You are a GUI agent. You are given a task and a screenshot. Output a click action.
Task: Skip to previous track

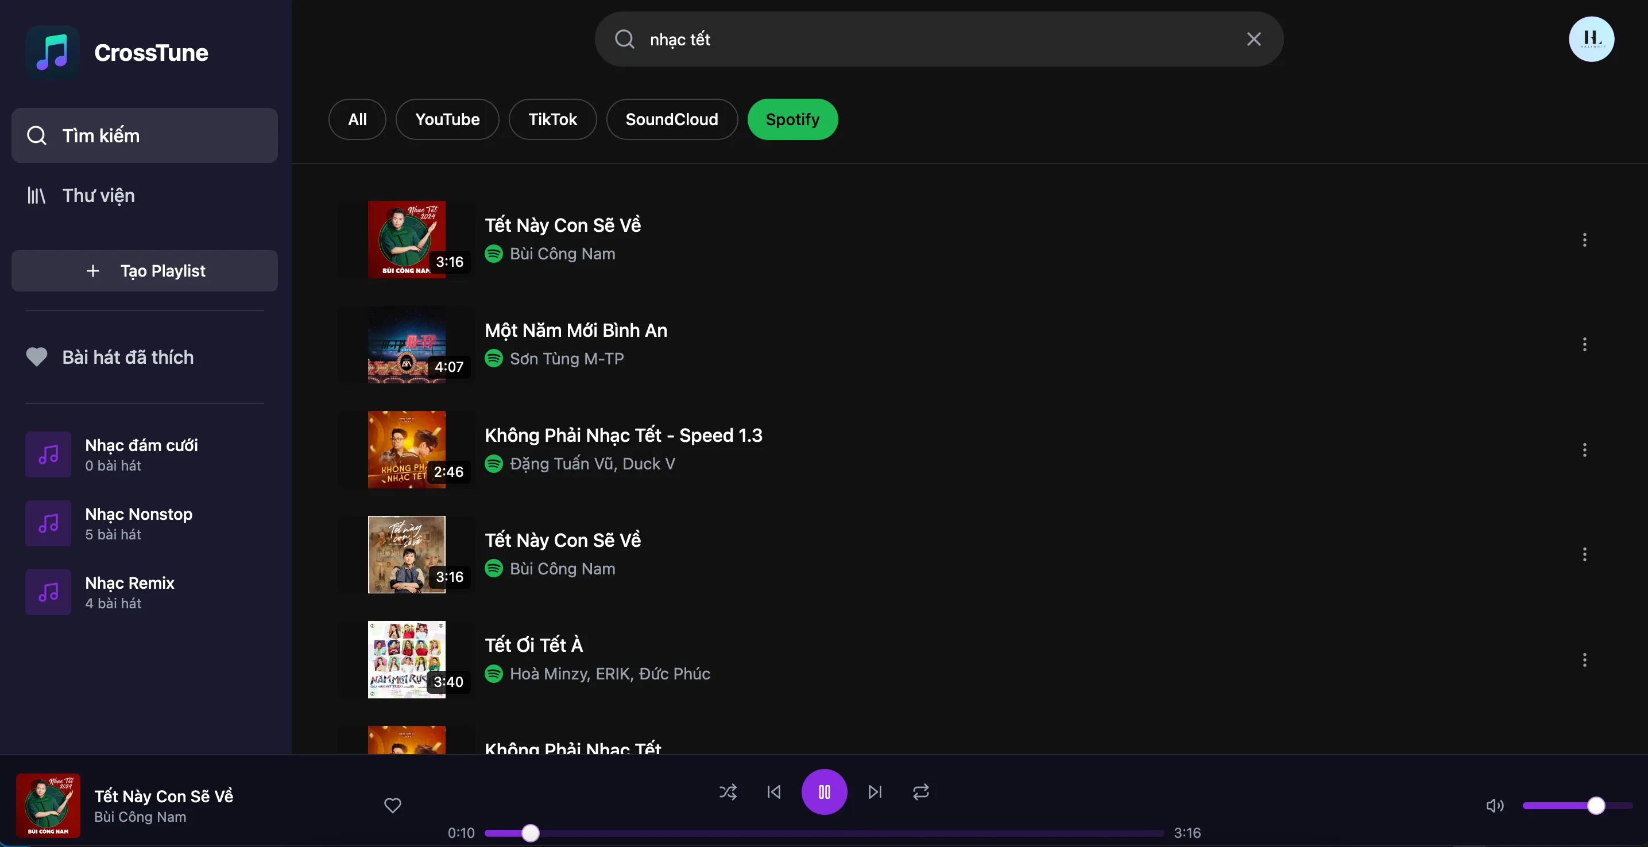coord(773,792)
